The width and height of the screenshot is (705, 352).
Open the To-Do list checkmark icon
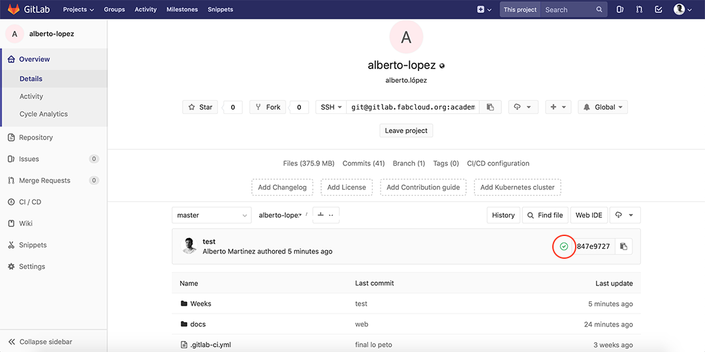point(659,10)
